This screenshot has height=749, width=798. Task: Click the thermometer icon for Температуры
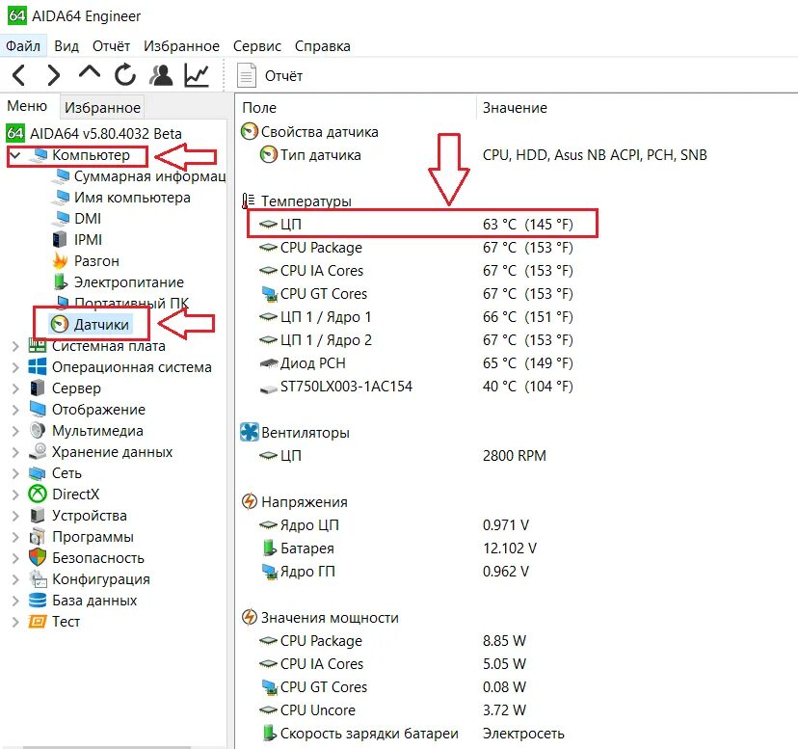pos(249,201)
